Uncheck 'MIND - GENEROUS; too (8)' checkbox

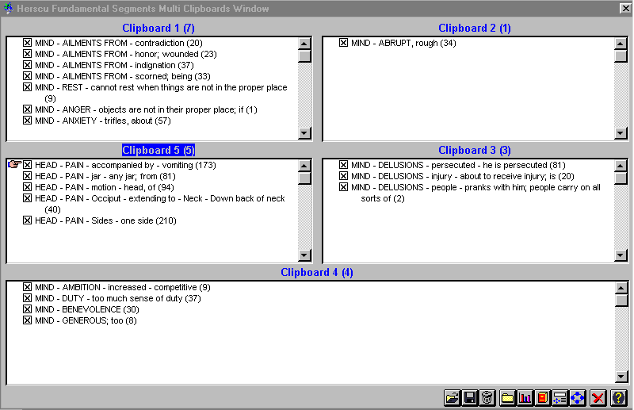click(27, 320)
